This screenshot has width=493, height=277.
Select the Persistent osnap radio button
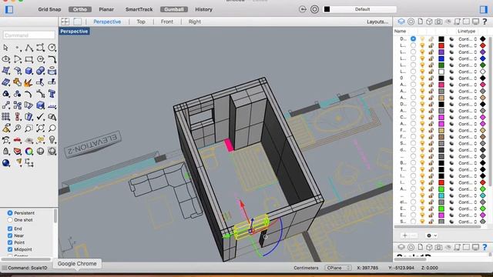[10, 213]
